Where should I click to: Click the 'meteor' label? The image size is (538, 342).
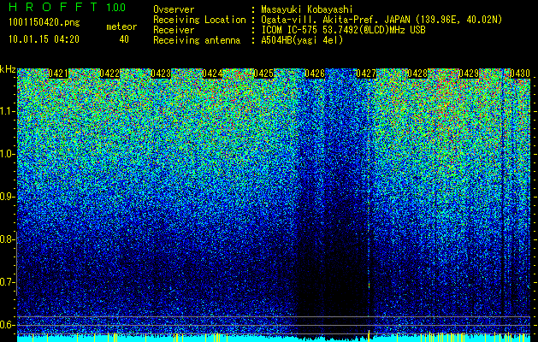point(121,27)
